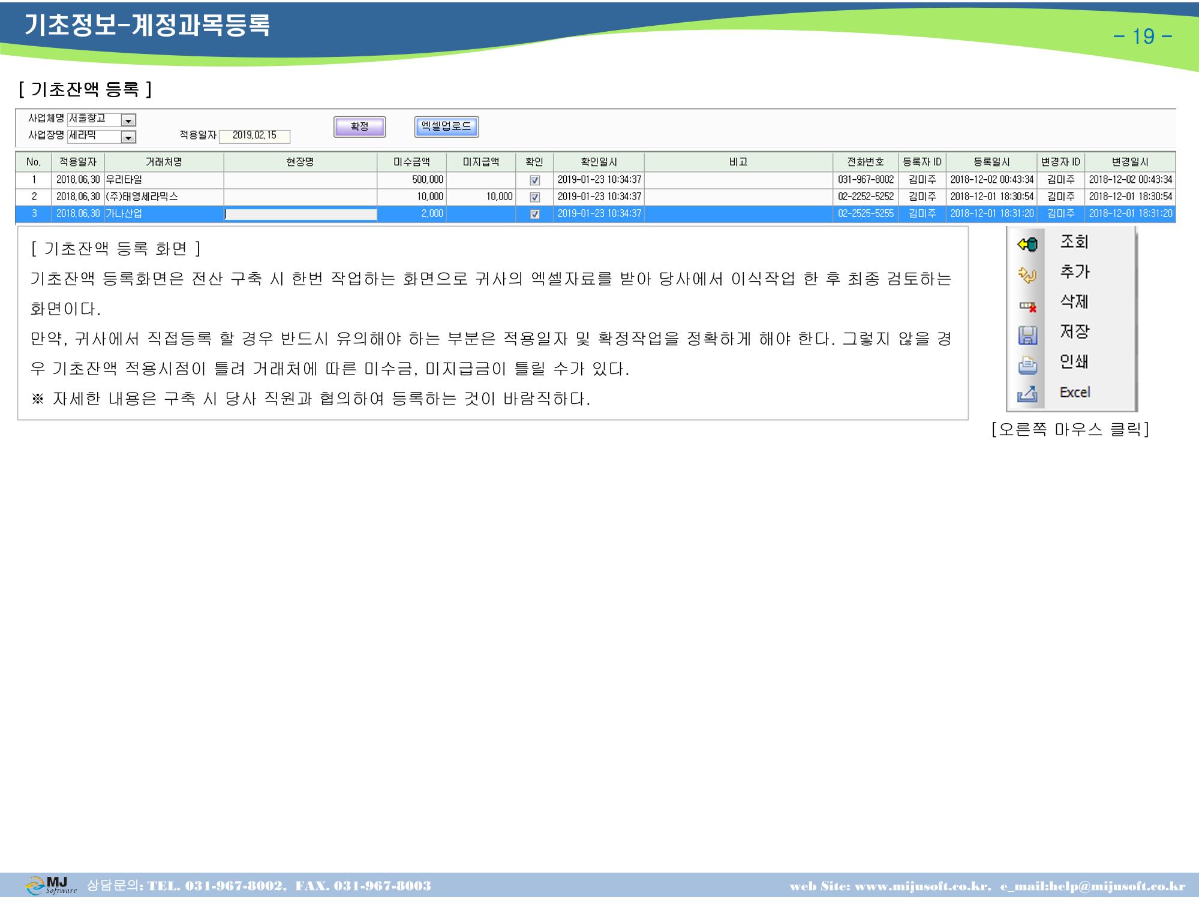Click 등록일시 cell 2018-12-02 00:43:34

point(991,180)
